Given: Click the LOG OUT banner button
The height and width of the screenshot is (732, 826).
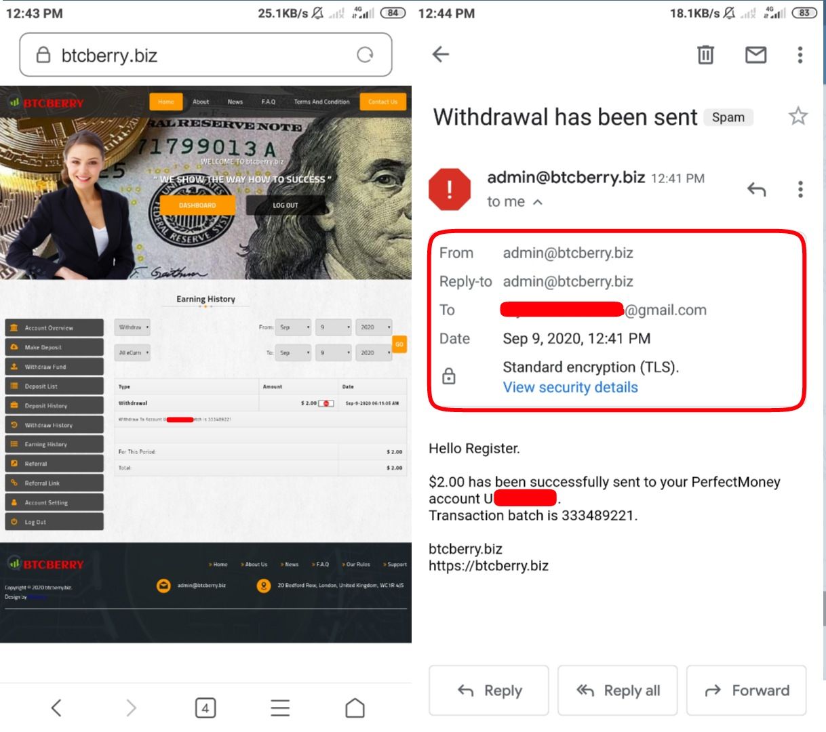Looking at the screenshot, I should click(x=286, y=205).
